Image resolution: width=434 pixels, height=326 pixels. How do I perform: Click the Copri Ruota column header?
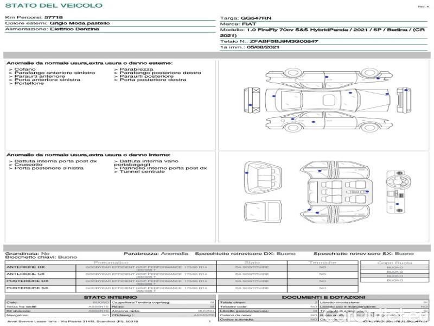point(394,262)
